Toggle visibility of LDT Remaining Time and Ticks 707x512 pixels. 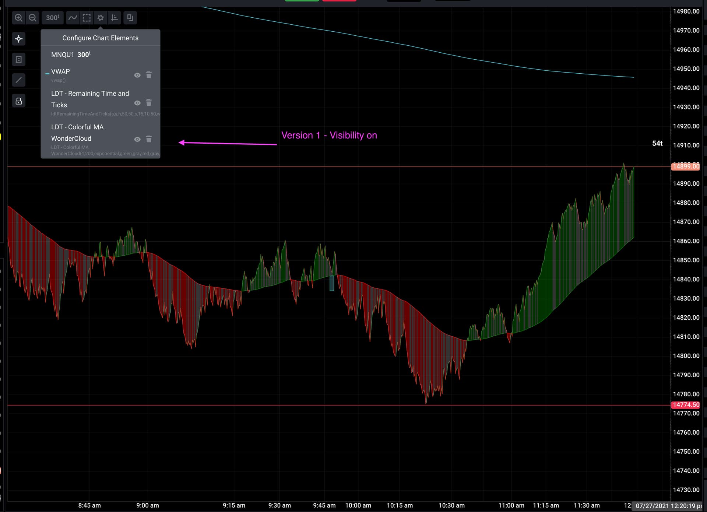(137, 103)
